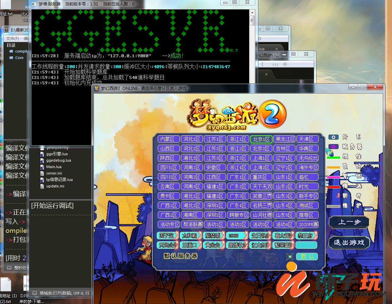Image resolution: width=392 pixels, height=304 pixels.
Task: Open the 网址.txt desktop file
Action: [6, 7]
